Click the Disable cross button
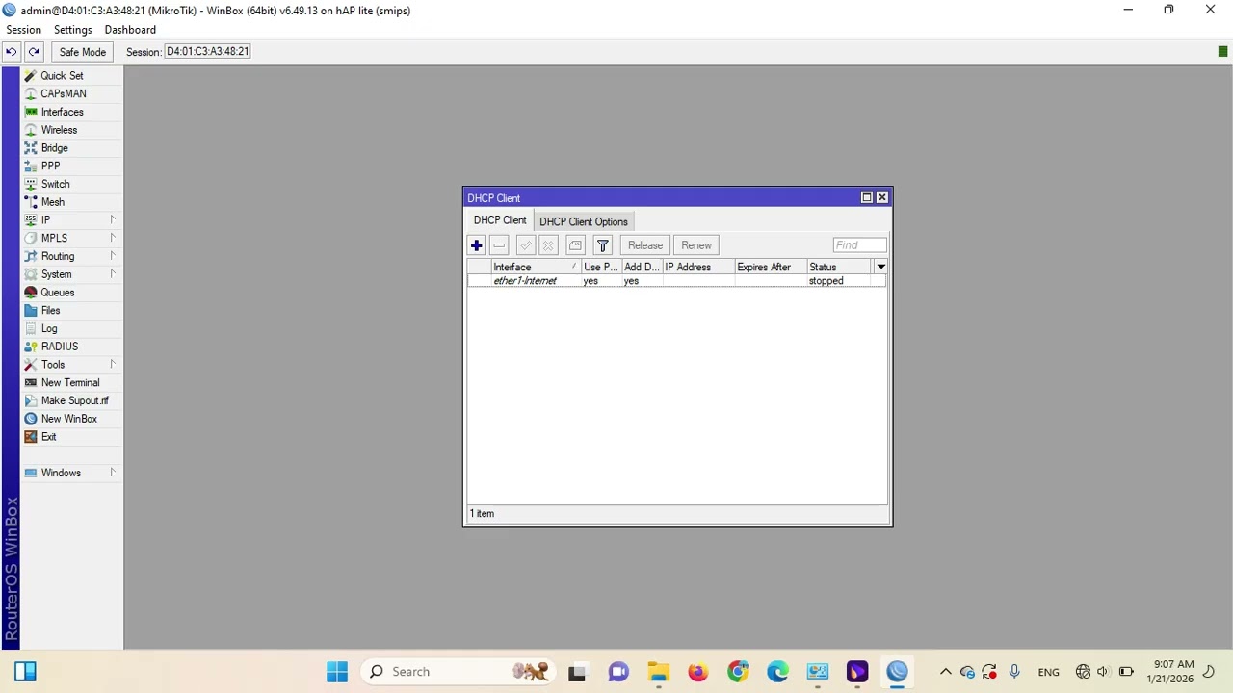This screenshot has height=693, width=1233. (548, 245)
